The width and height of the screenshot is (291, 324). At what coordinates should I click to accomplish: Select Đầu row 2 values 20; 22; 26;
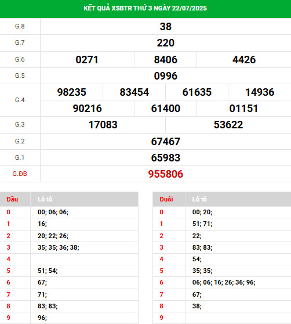tap(53, 236)
